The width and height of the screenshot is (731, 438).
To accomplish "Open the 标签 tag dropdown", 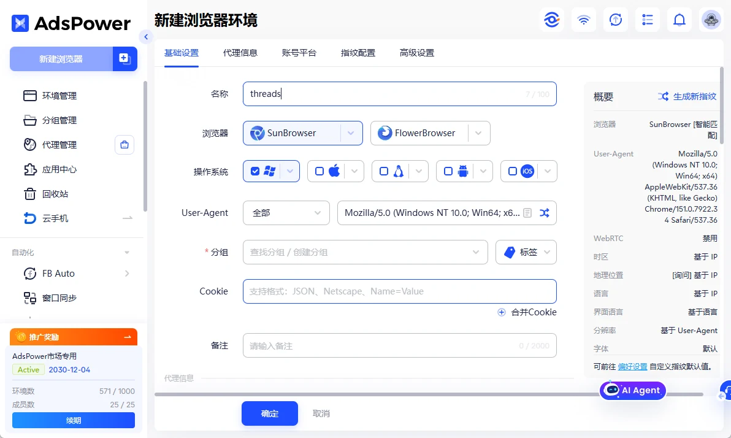I will [526, 252].
